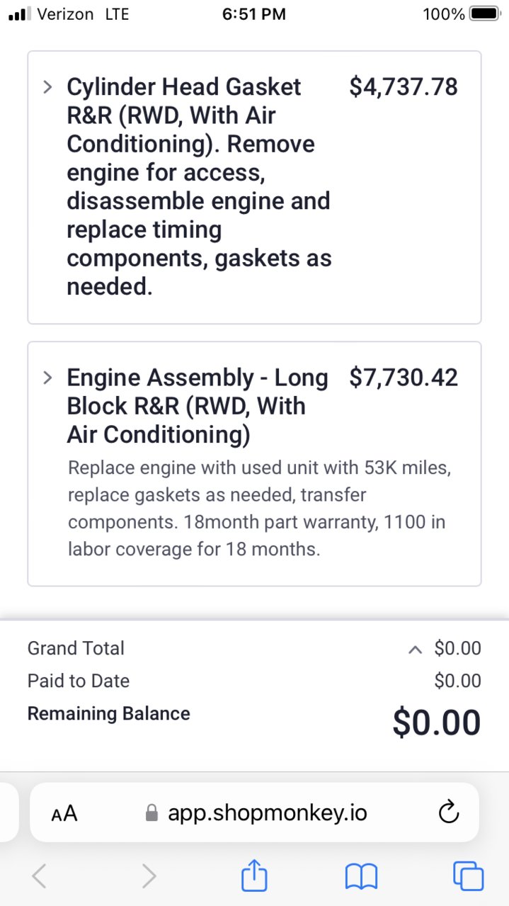Tap the lock icon in address bar
This screenshot has width=509, height=906.
pyautogui.click(x=151, y=812)
